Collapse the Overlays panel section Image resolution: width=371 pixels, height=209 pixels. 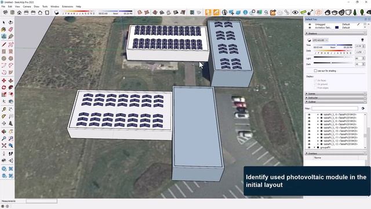tap(336, 153)
